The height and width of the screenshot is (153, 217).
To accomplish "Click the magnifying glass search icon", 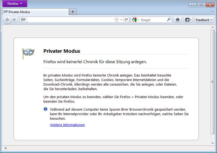I will coord(169,20).
